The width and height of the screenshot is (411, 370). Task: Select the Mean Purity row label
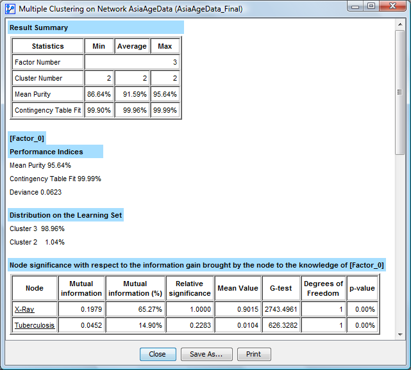click(x=38, y=94)
